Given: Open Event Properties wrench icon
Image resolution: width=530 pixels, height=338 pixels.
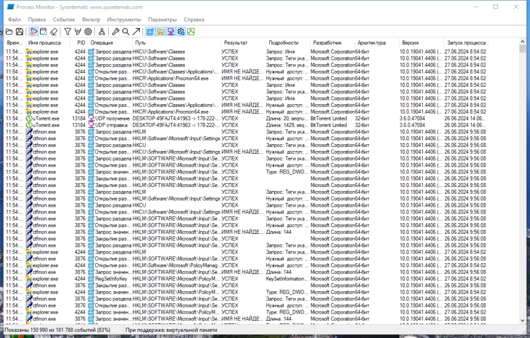Looking at the screenshot, I should (x=115, y=32).
